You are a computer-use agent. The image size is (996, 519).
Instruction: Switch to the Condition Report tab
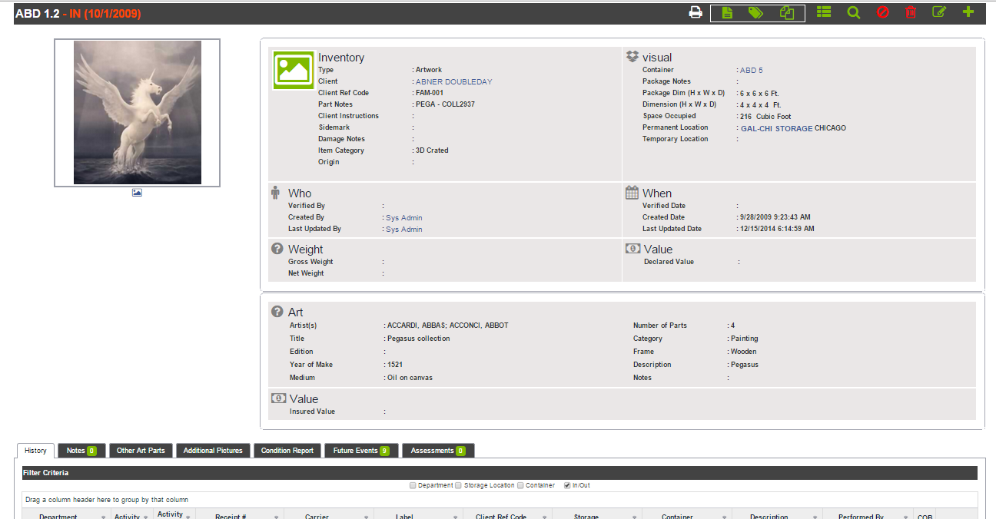(x=287, y=451)
